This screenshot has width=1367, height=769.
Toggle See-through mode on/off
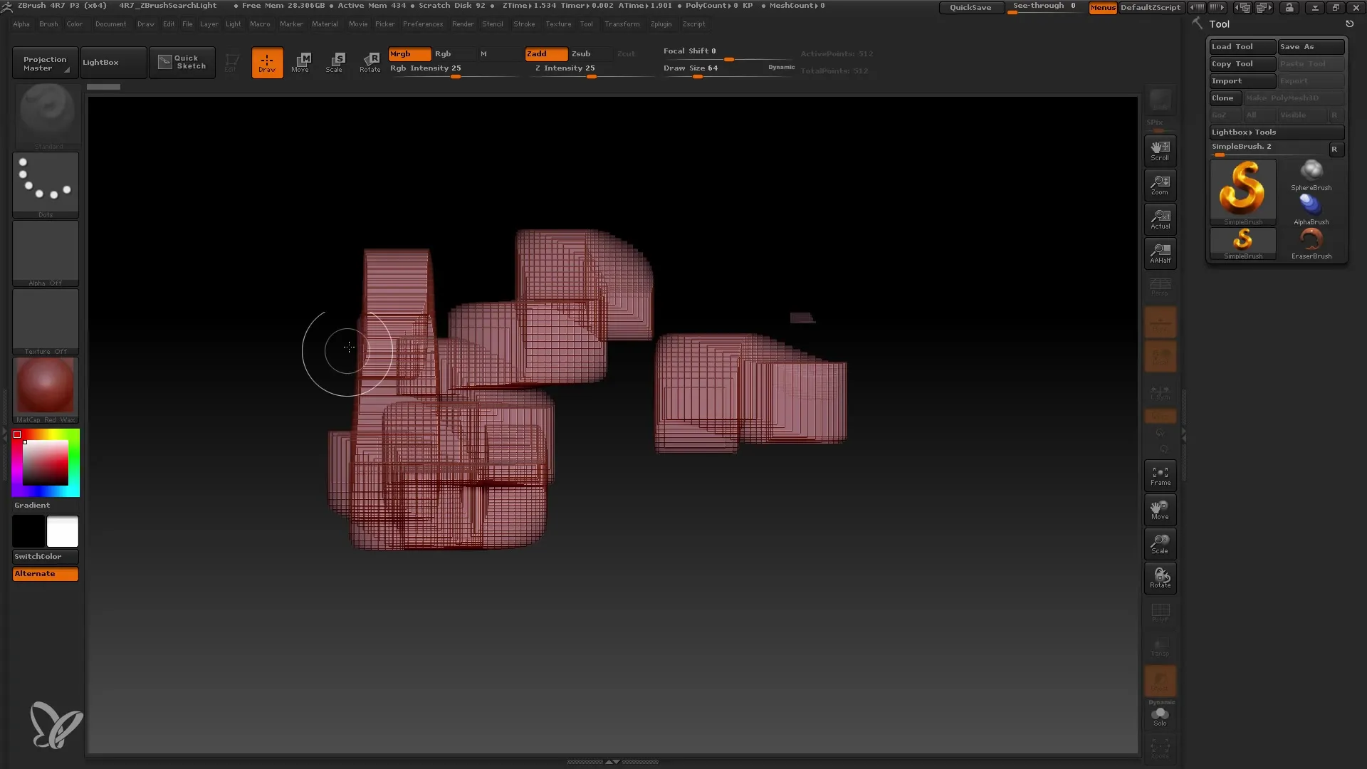[1045, 6]
